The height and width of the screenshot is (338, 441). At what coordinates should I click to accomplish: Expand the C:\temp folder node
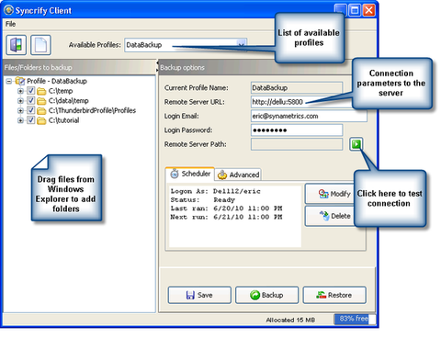20,91
